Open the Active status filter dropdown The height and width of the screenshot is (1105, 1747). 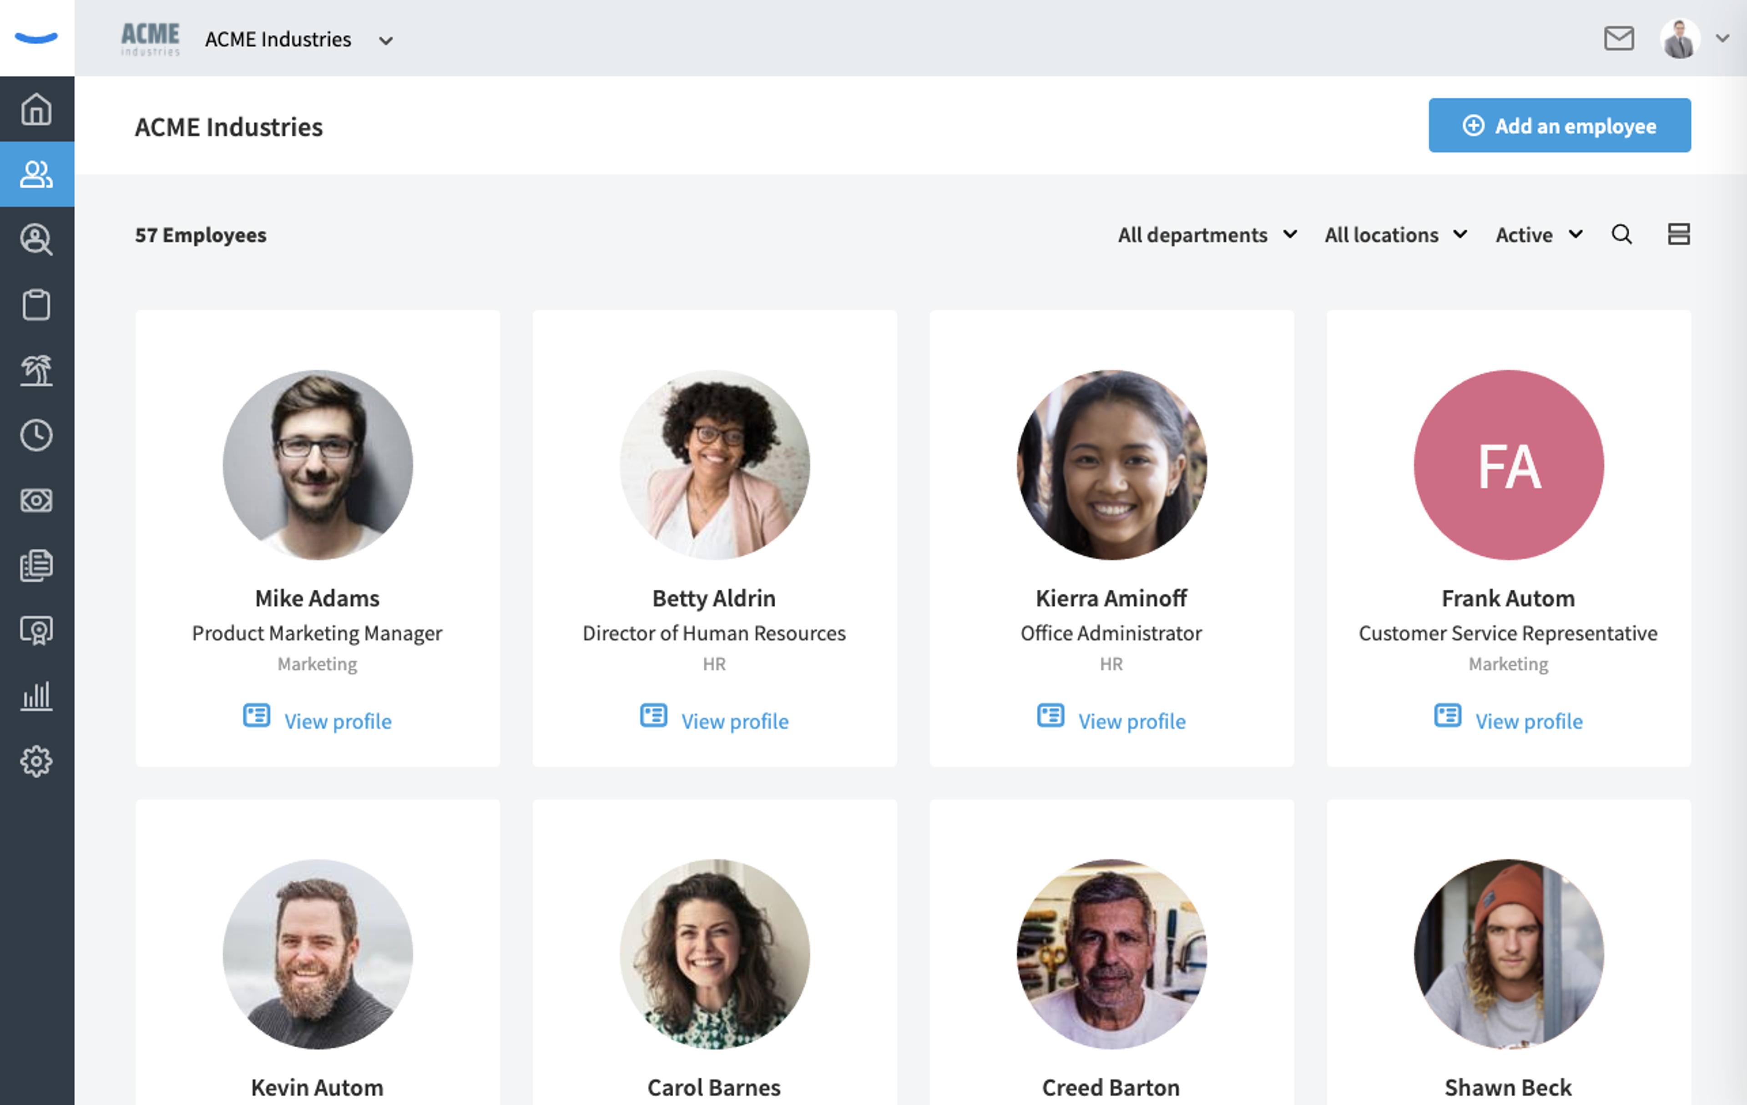click(x=1539, y=235)
